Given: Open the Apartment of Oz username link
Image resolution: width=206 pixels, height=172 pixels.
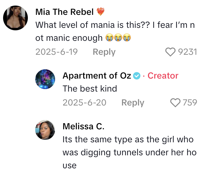Looking at the screenshot, I should (x=97, y=76).
